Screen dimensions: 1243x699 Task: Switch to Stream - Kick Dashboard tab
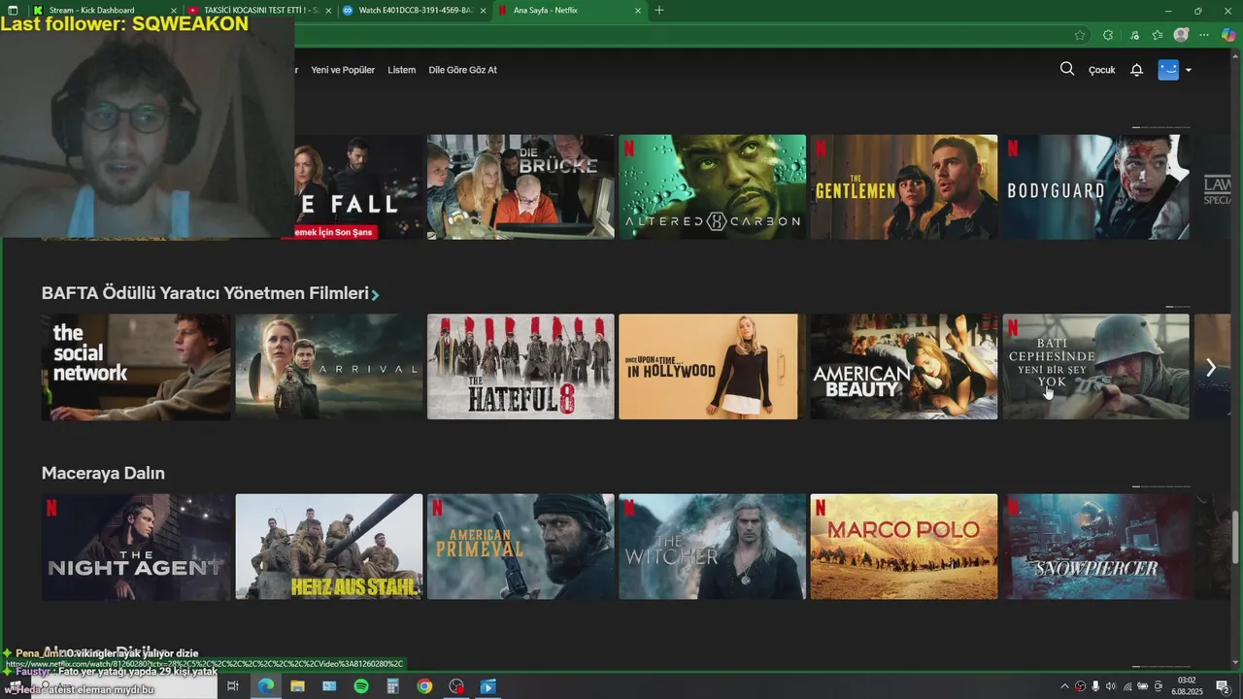tap(105, 11)
